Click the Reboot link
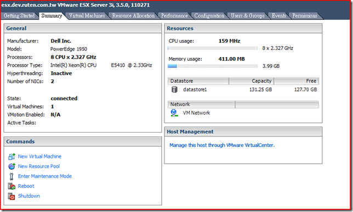The height and width of the screenshot is (212, 353). (26, 186)
